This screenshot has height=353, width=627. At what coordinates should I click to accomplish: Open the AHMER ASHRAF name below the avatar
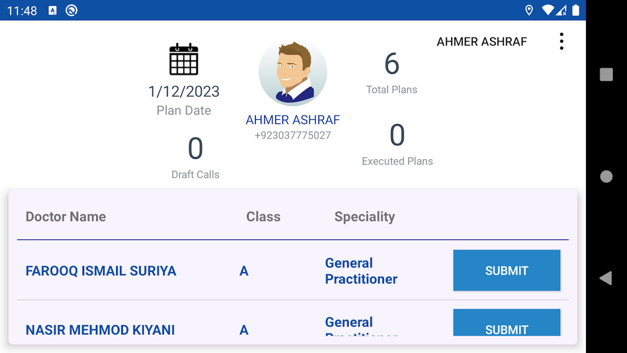pos(293,120)
